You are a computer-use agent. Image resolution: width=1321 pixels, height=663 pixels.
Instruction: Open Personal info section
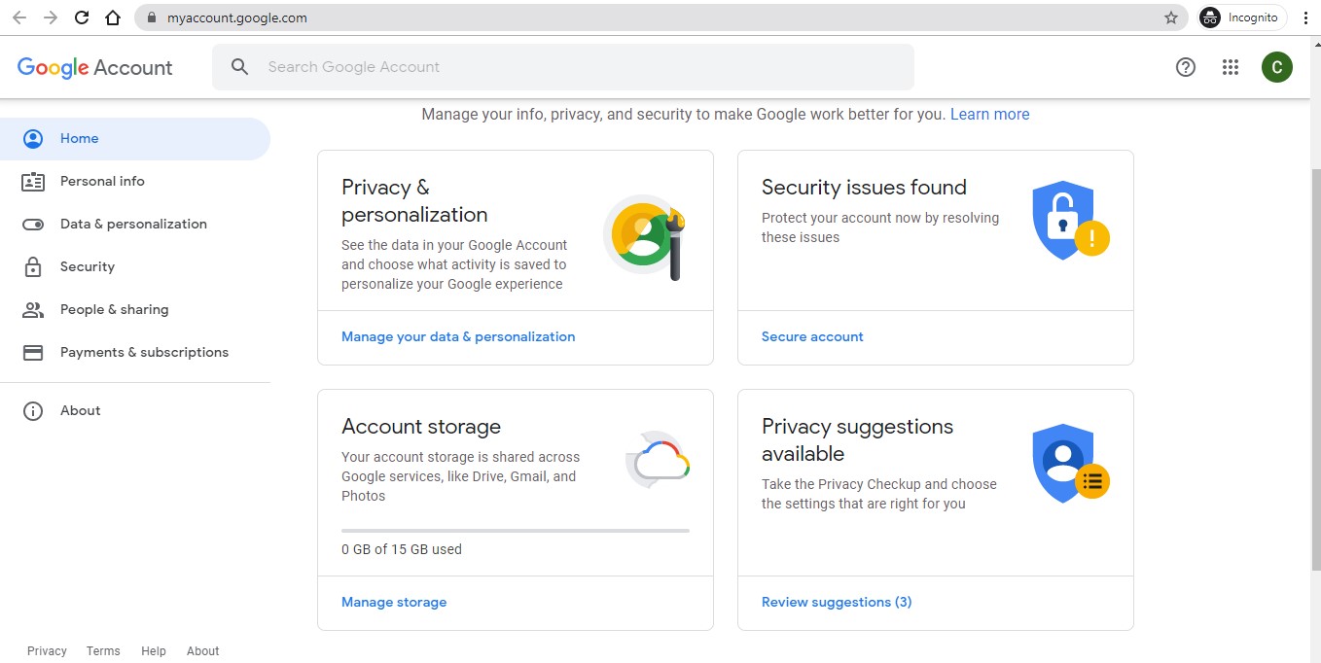102,182
